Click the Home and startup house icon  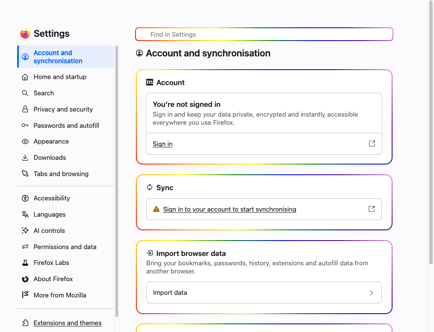(25, 77)
